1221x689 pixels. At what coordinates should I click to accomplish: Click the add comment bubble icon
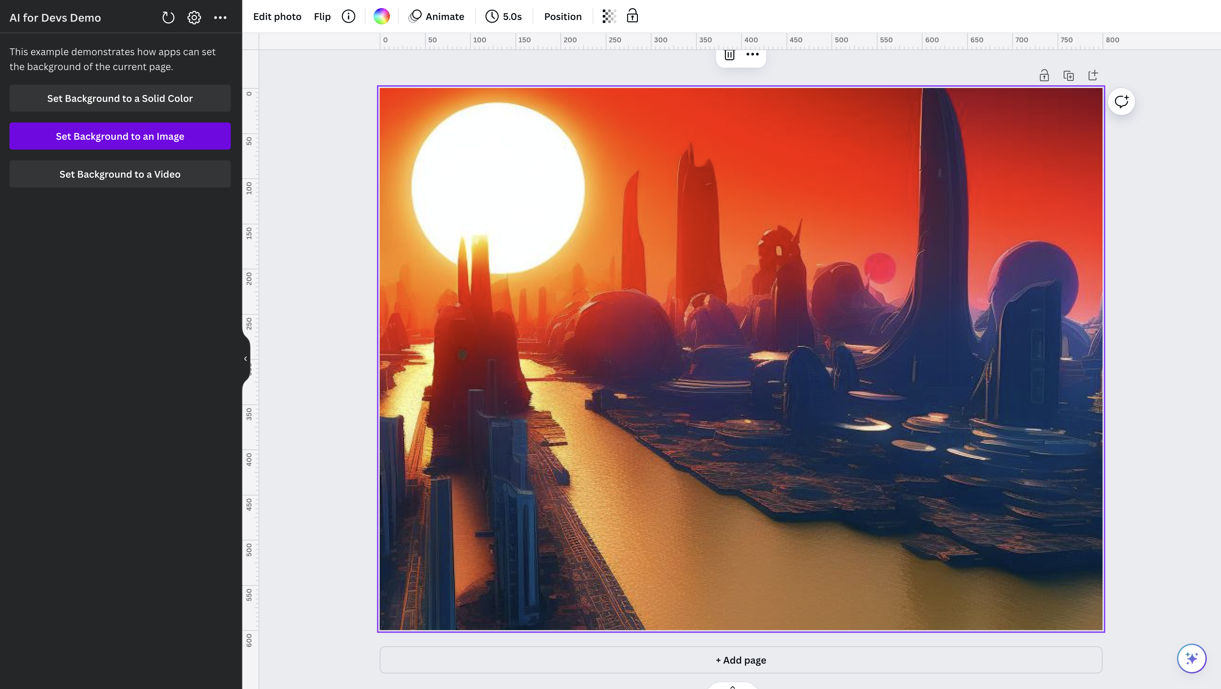click(1122, 102)
